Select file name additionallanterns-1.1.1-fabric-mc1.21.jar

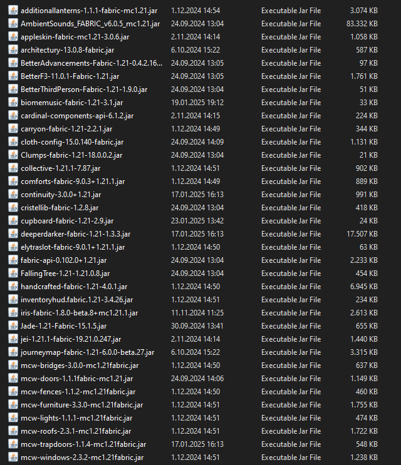(x=89, y=11)
